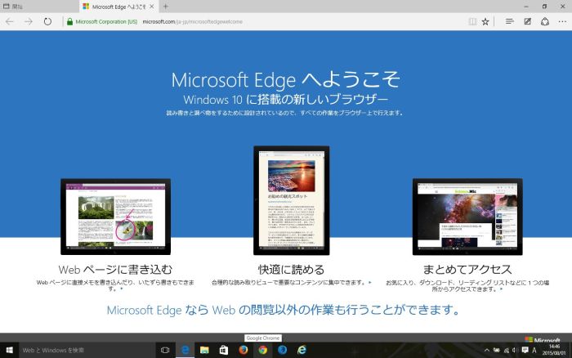Refresh the current page
The height and width of the screenshot is (358, 572).
(47, 21)
